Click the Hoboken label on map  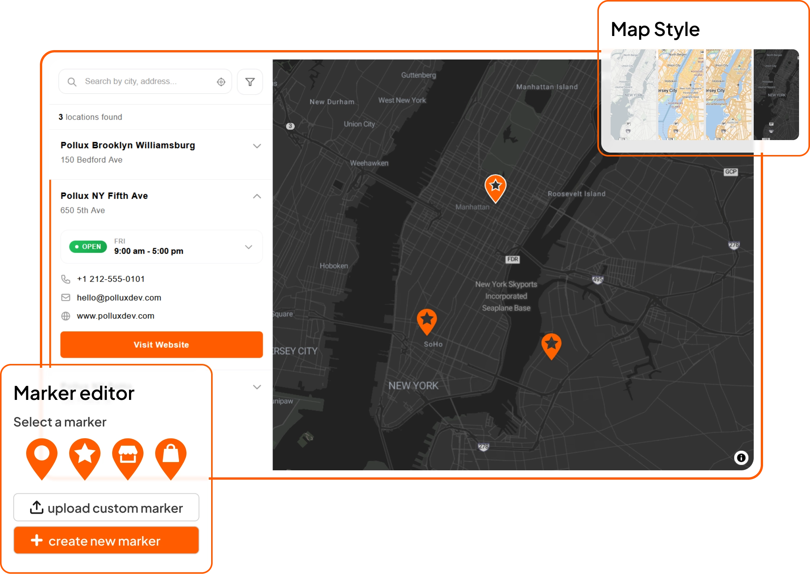pyautogui.click(x=334, y=266)
